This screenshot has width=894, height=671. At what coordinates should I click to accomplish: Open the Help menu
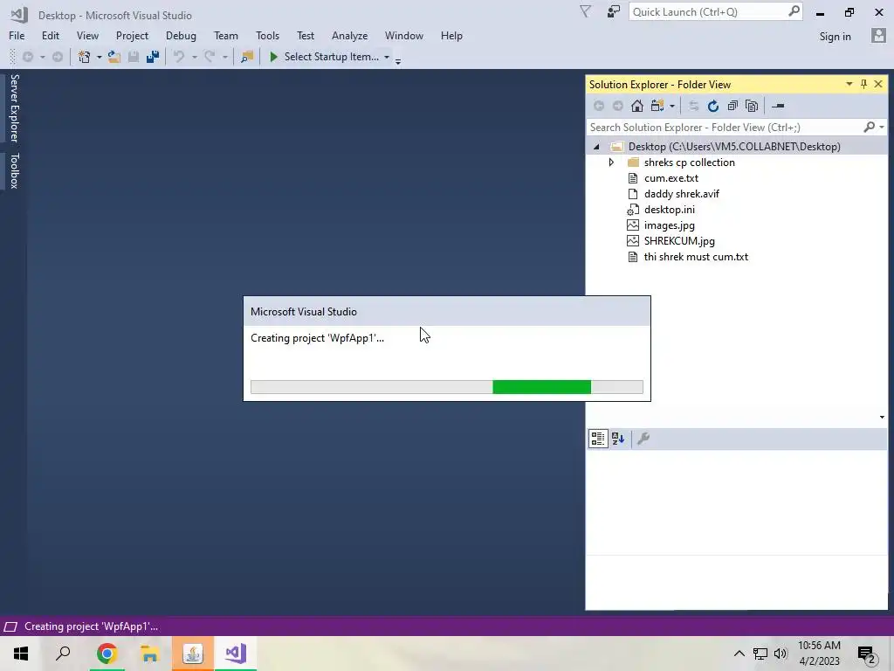click(451, 35)
